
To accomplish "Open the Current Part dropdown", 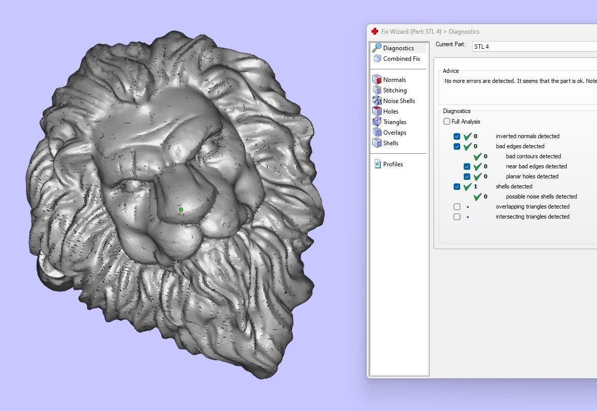I will (x=535, y=46).
